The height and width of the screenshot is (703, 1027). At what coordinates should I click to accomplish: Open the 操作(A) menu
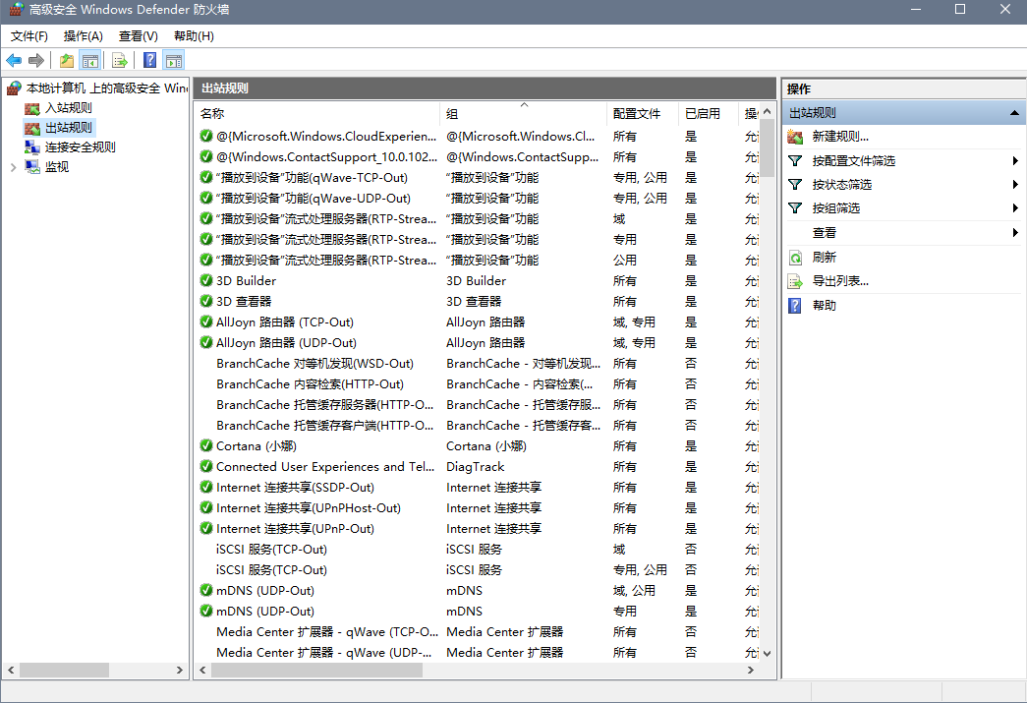[84, 36]
